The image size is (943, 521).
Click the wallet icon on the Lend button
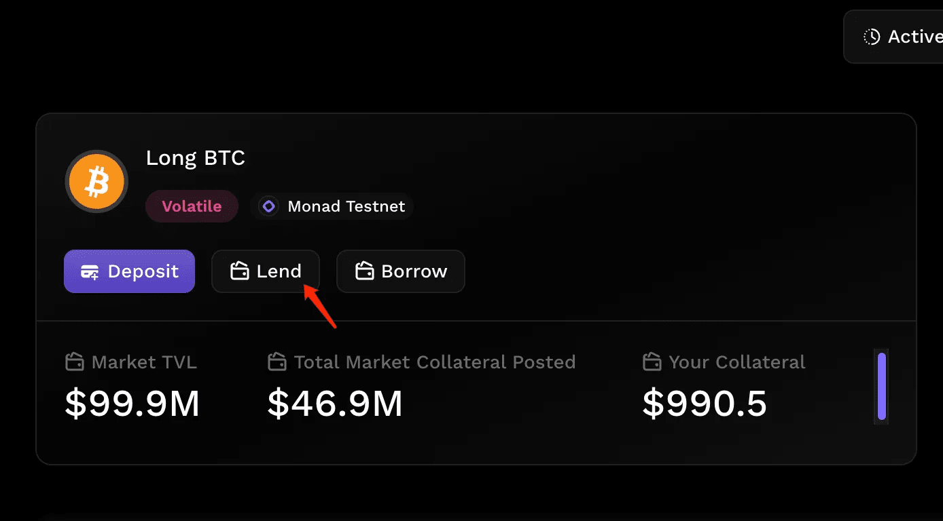click(240, 271)
